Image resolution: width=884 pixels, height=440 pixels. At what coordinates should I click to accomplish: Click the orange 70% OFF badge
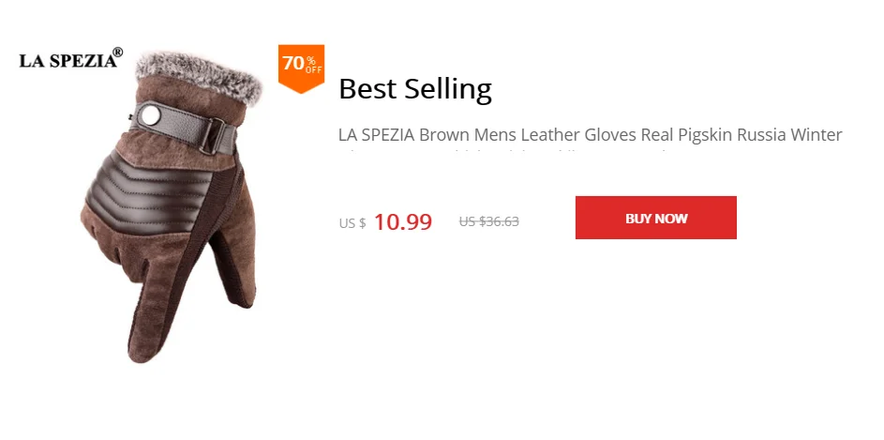301,68
